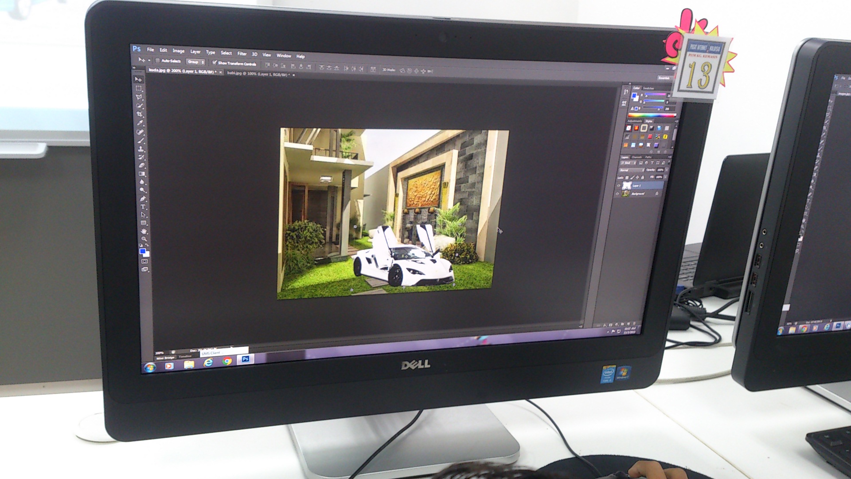This screenshot has height=479, width=851.
Task: Select the Hand tool
Action: click(x=144, y=231)
